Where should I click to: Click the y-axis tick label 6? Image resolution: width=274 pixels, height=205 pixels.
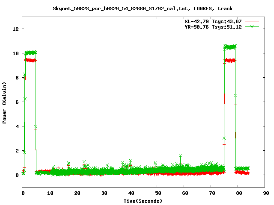click(x=17, y=102)
